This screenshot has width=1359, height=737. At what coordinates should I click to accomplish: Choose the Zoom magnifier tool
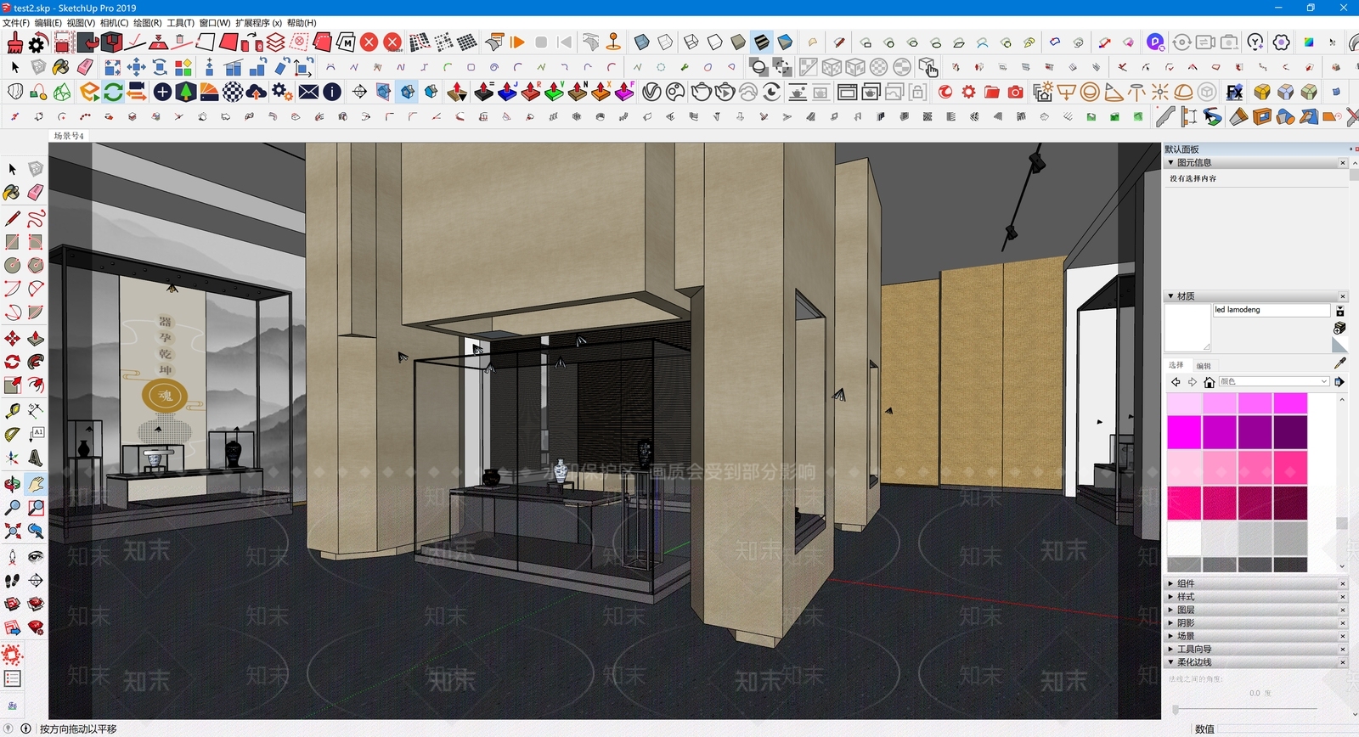(12, 508)
